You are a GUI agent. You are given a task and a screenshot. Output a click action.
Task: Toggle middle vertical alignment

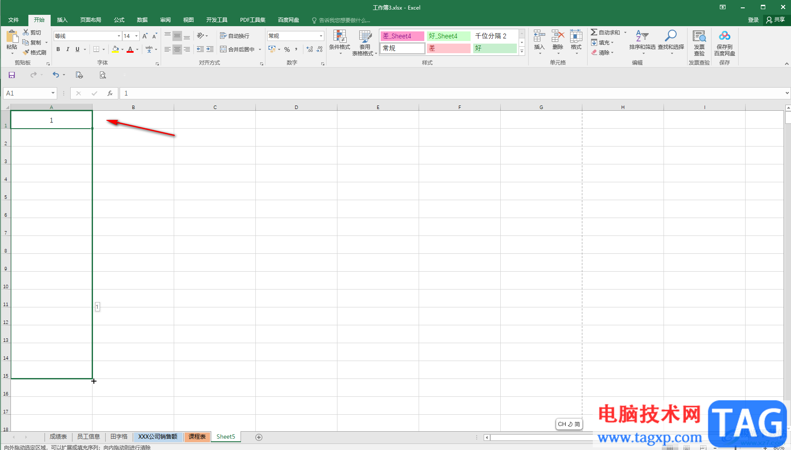[x=177, y=36]
